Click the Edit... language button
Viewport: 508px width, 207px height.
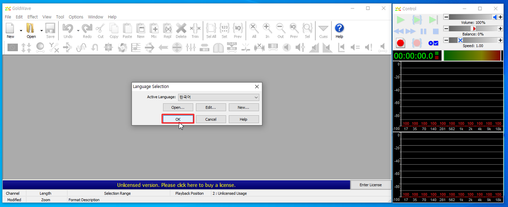[211, 107]
